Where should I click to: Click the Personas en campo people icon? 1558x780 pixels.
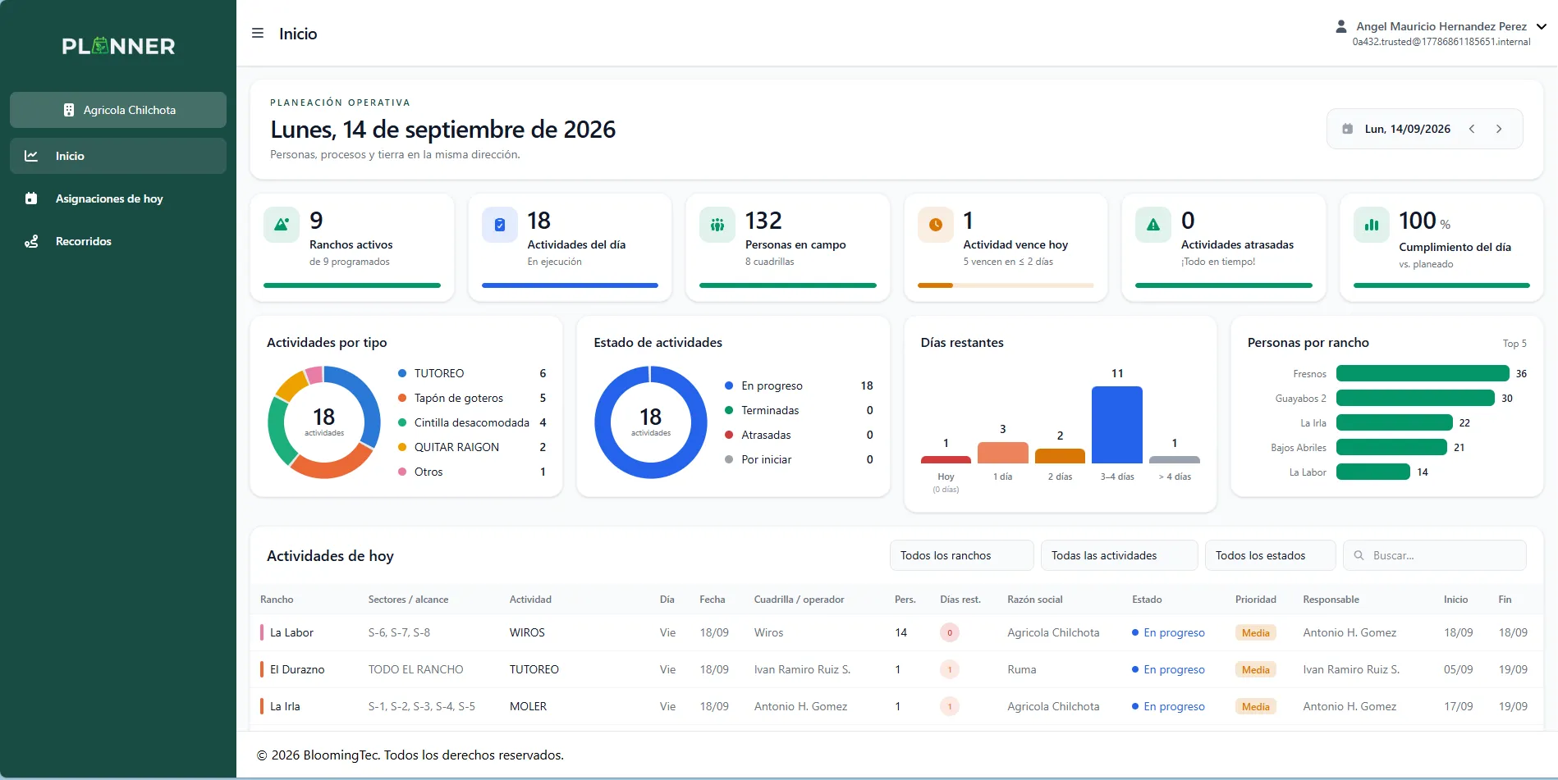click(717, 225)
